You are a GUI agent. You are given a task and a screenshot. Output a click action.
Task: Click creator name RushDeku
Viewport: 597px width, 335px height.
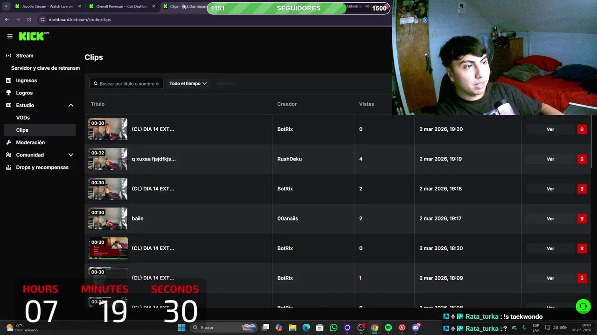(290, 159)
